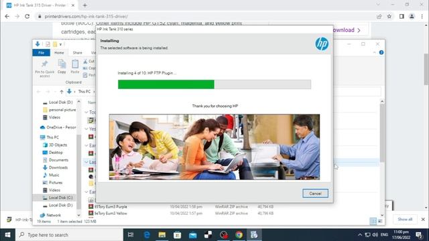Open Chrome side panel icon
The height and width of the screenshot is (241, 429).
(402, 16)
